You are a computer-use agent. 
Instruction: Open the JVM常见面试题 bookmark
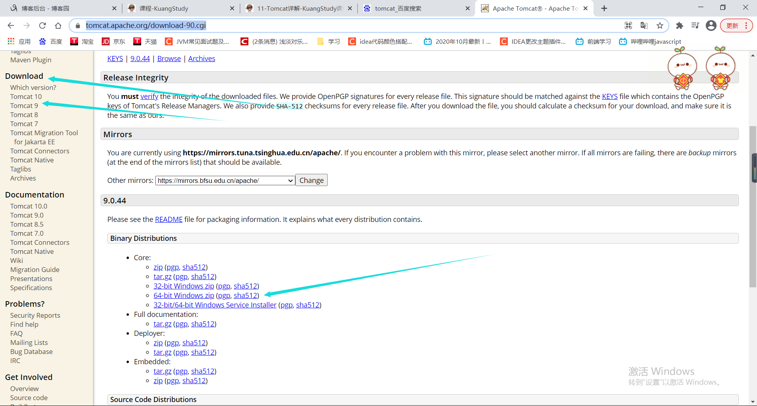pos(197,41)
